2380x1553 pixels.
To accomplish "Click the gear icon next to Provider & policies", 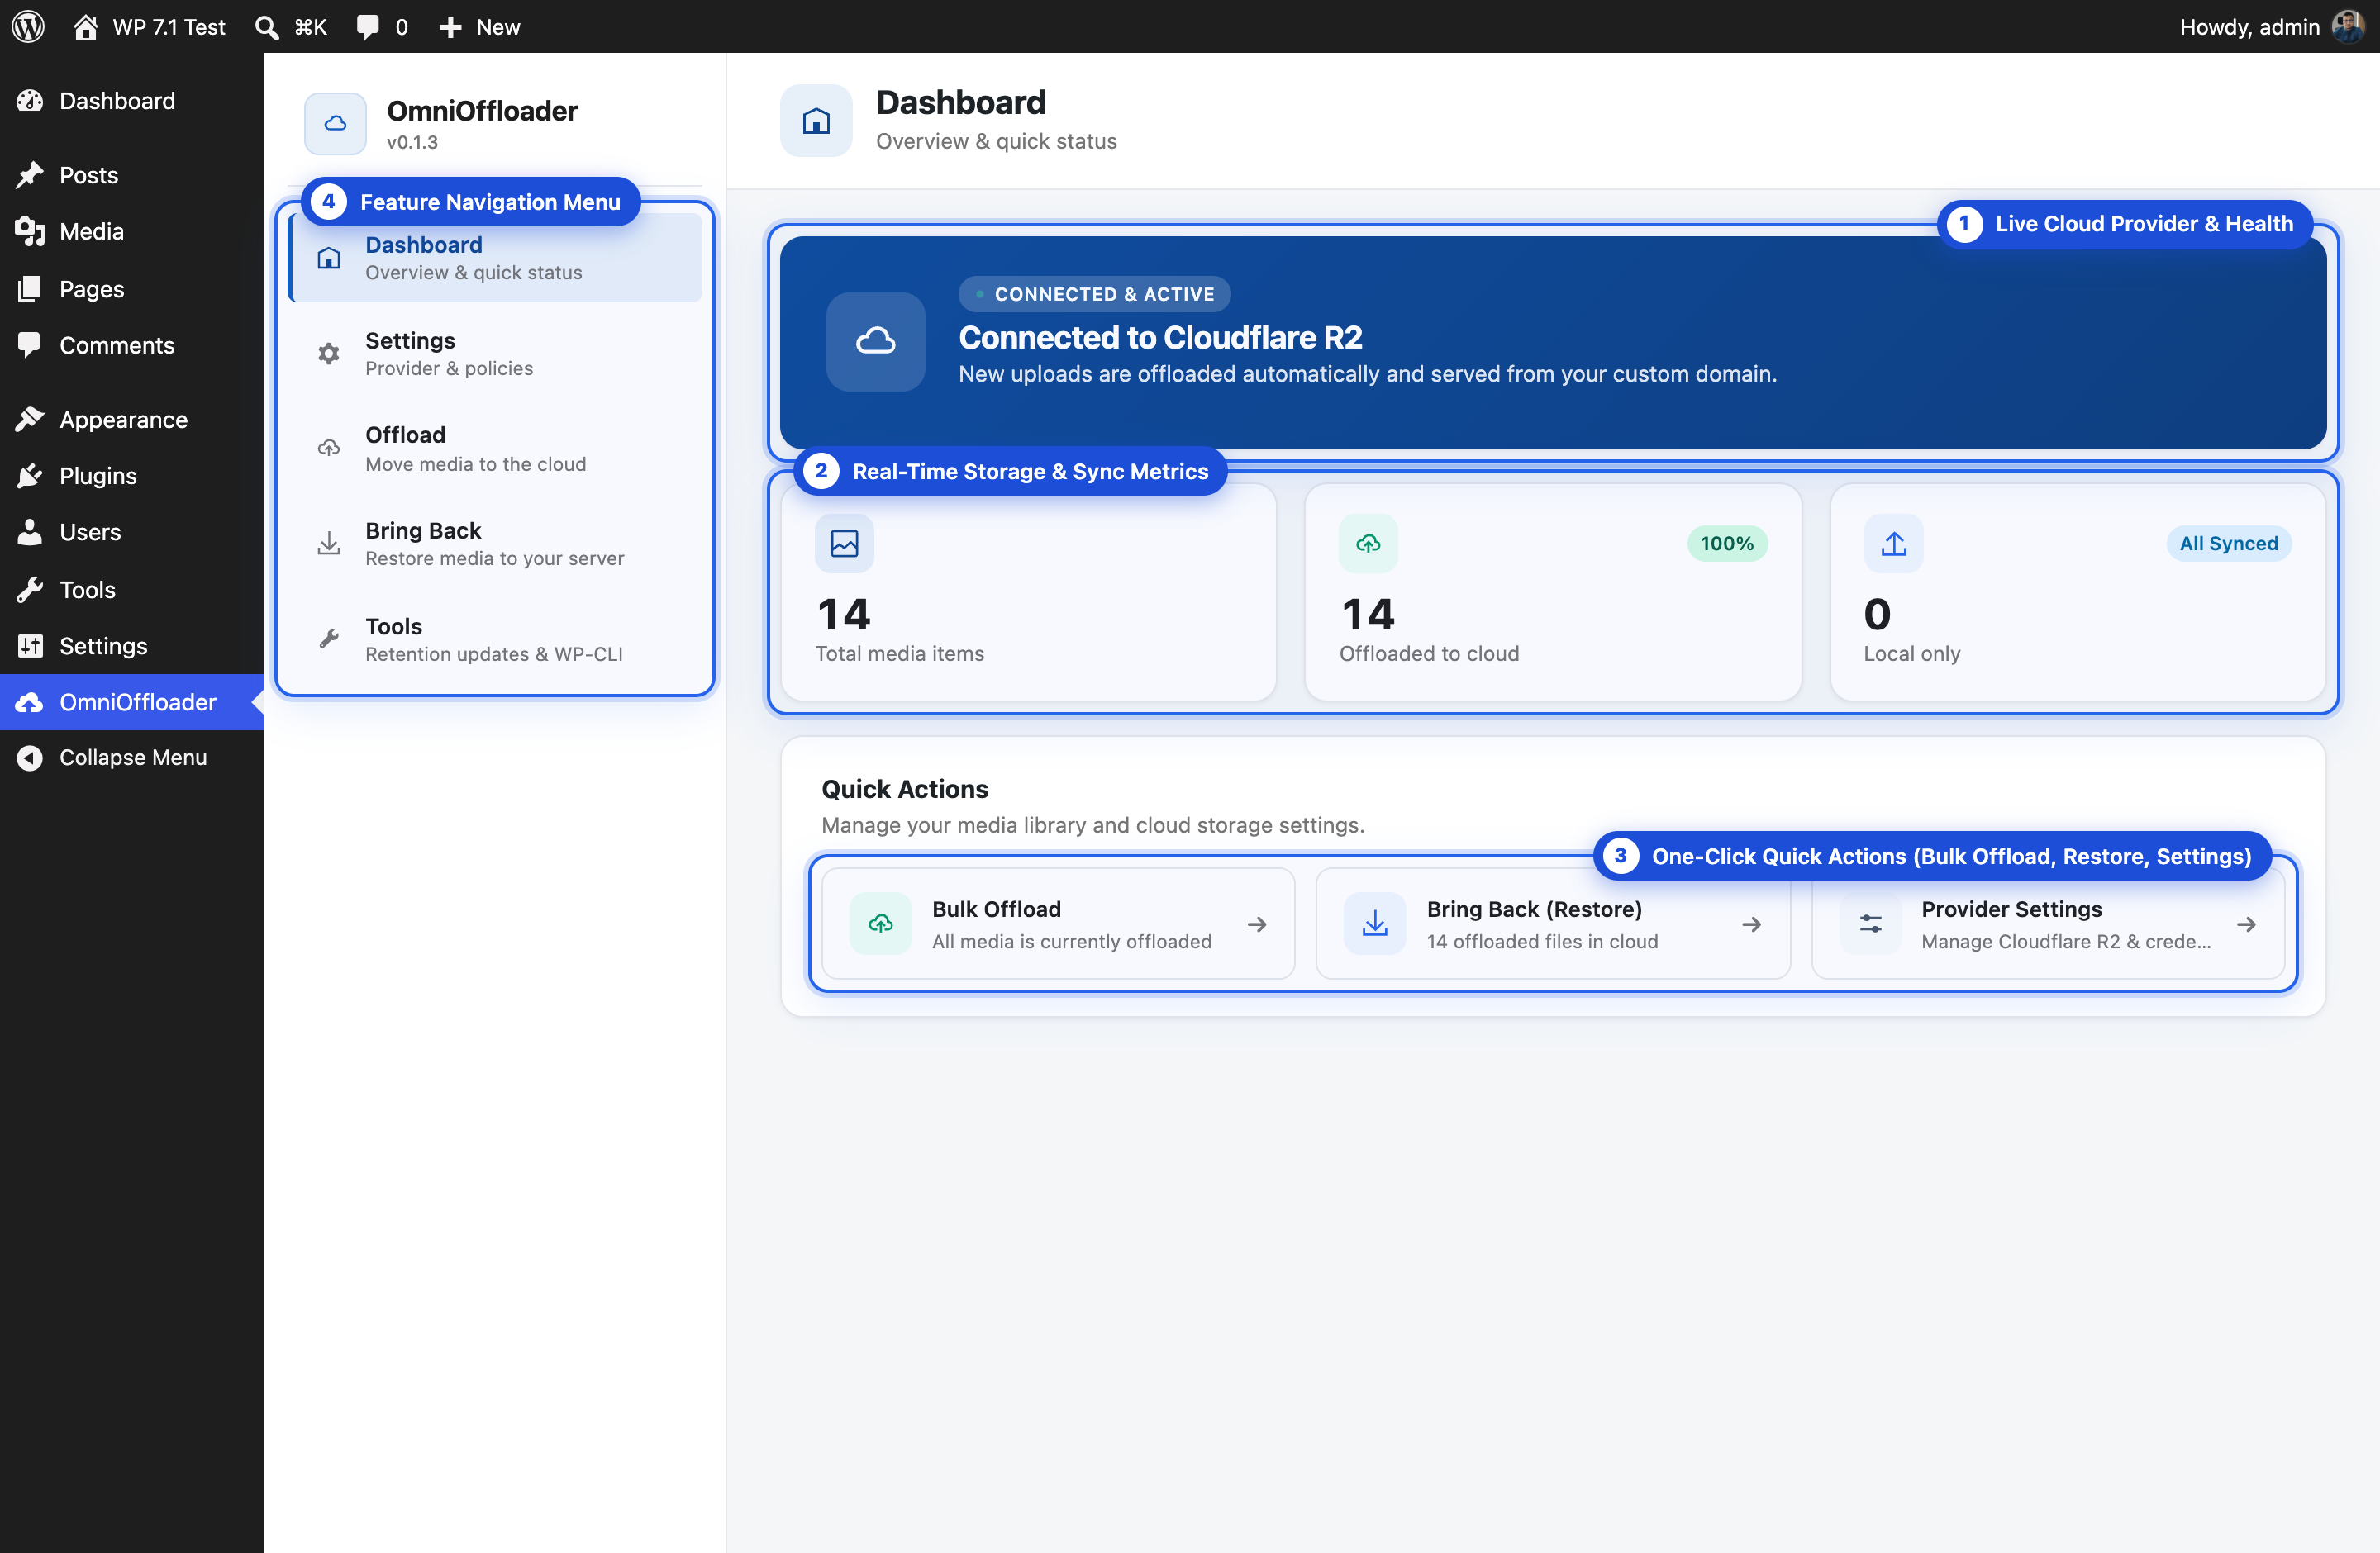I will tap(329, 354).
